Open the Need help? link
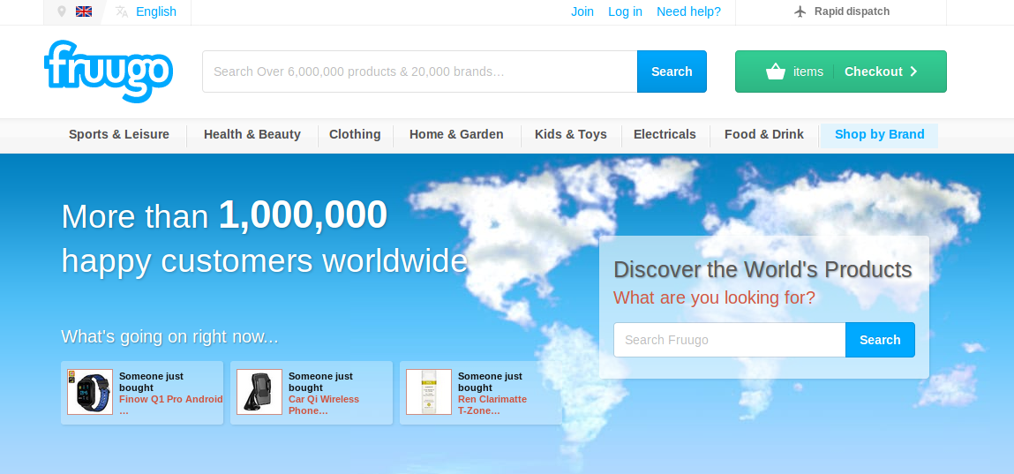The width and height of the screenshot is (1014, 474). 688,11
